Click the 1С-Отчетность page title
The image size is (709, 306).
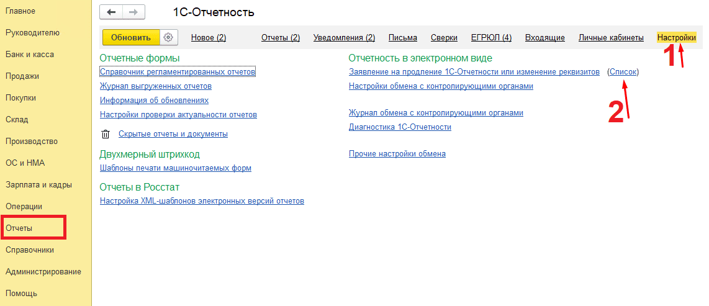[214, 12]
